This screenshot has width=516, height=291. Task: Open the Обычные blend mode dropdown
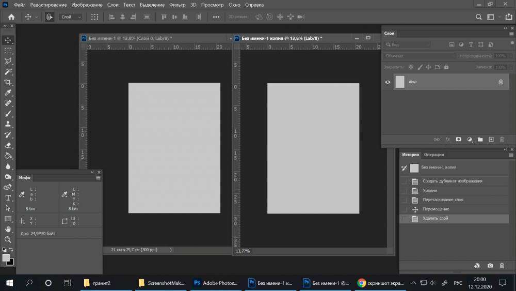pos(420,56)
